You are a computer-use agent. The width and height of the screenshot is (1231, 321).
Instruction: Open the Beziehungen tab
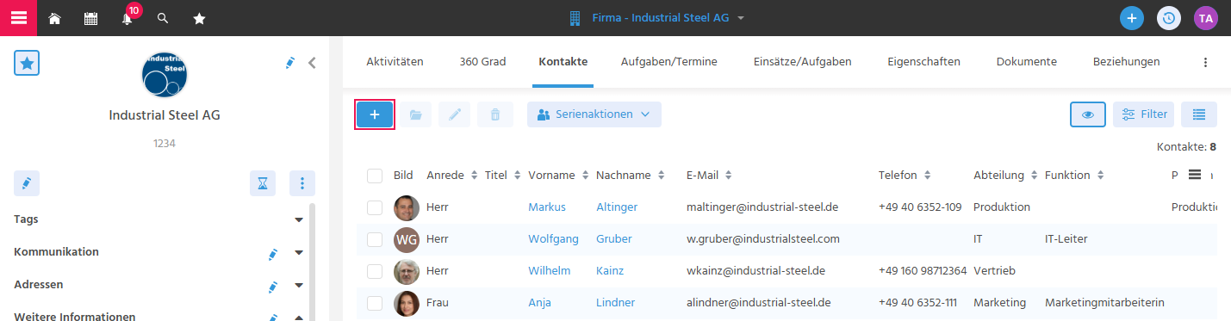tap(1126, 62)
